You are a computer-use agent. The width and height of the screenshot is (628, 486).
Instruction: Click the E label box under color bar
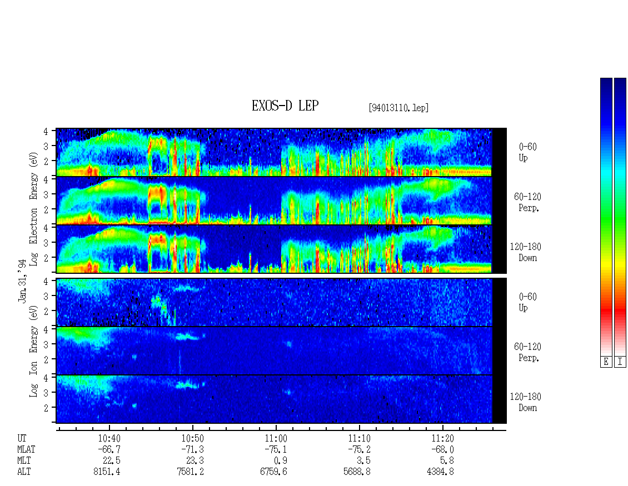(x=606, y=362)
